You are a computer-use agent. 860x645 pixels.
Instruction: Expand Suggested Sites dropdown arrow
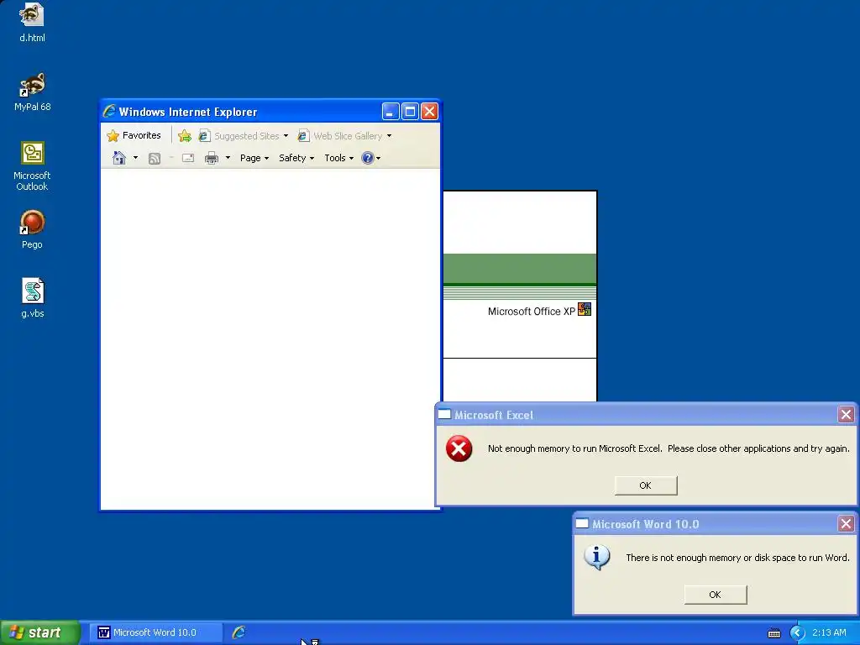286,135
